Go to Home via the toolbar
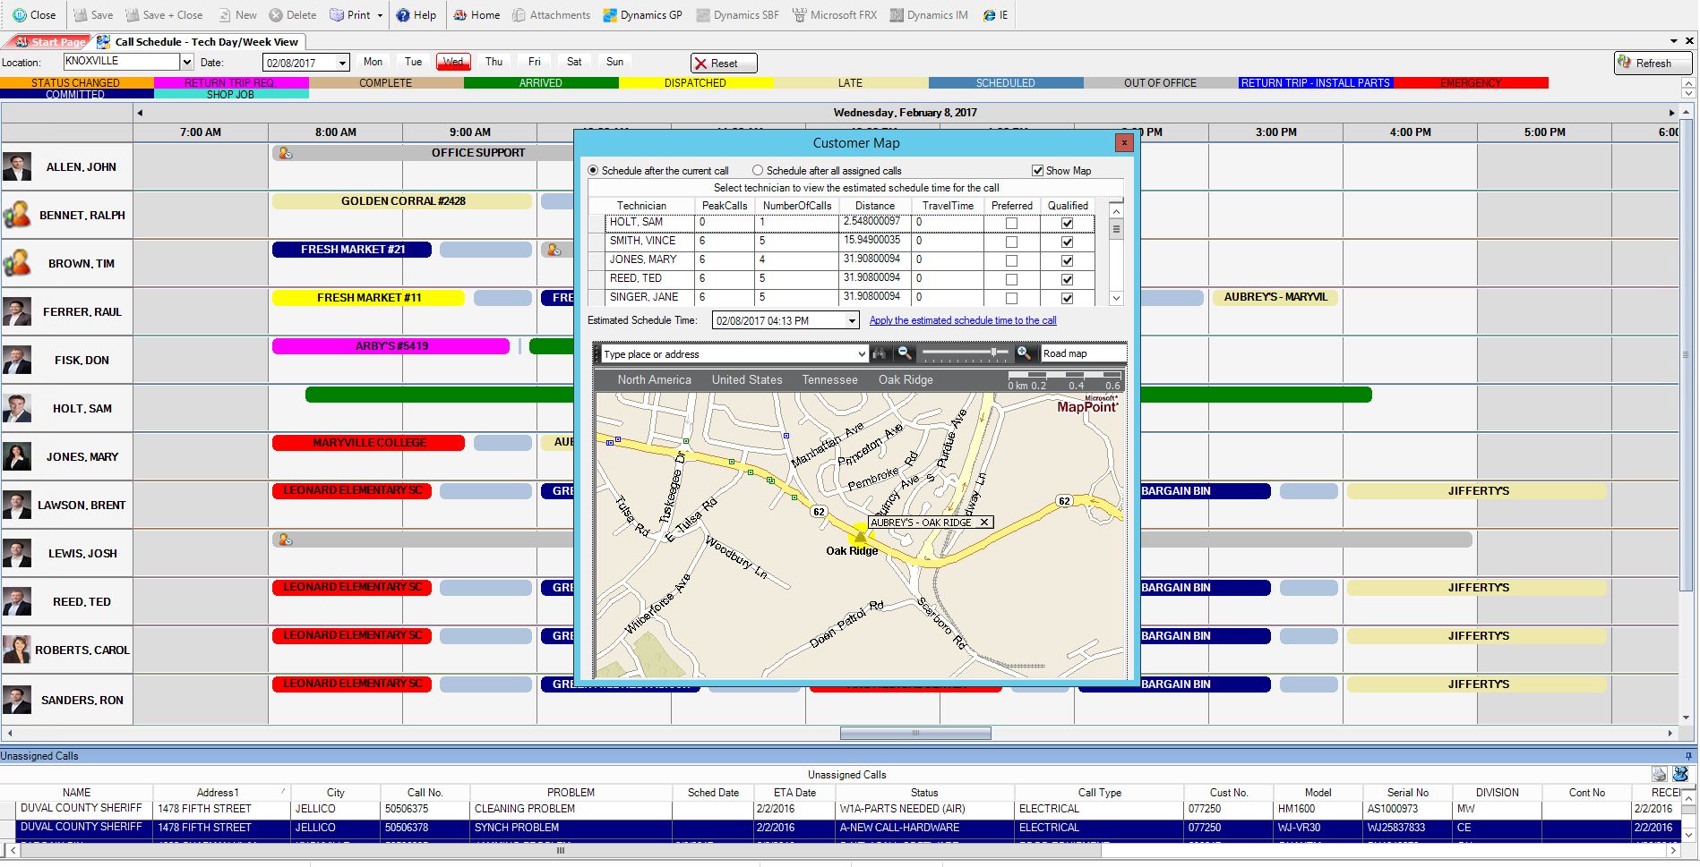This screenshot has height=867, width=1700. (477, 15)
